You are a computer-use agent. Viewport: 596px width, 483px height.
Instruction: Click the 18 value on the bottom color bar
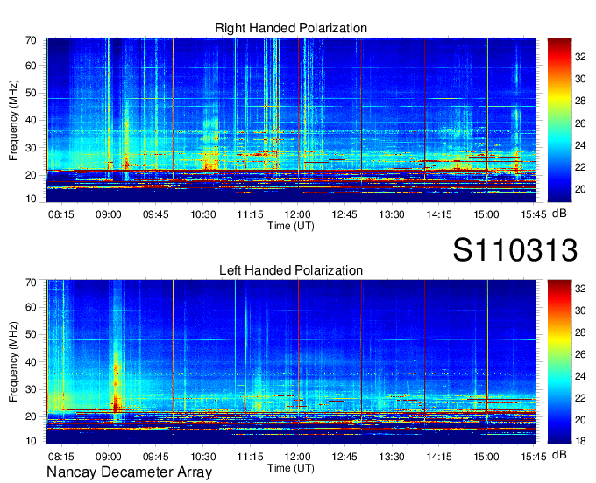pyautogui.click(x=580, y=442)
